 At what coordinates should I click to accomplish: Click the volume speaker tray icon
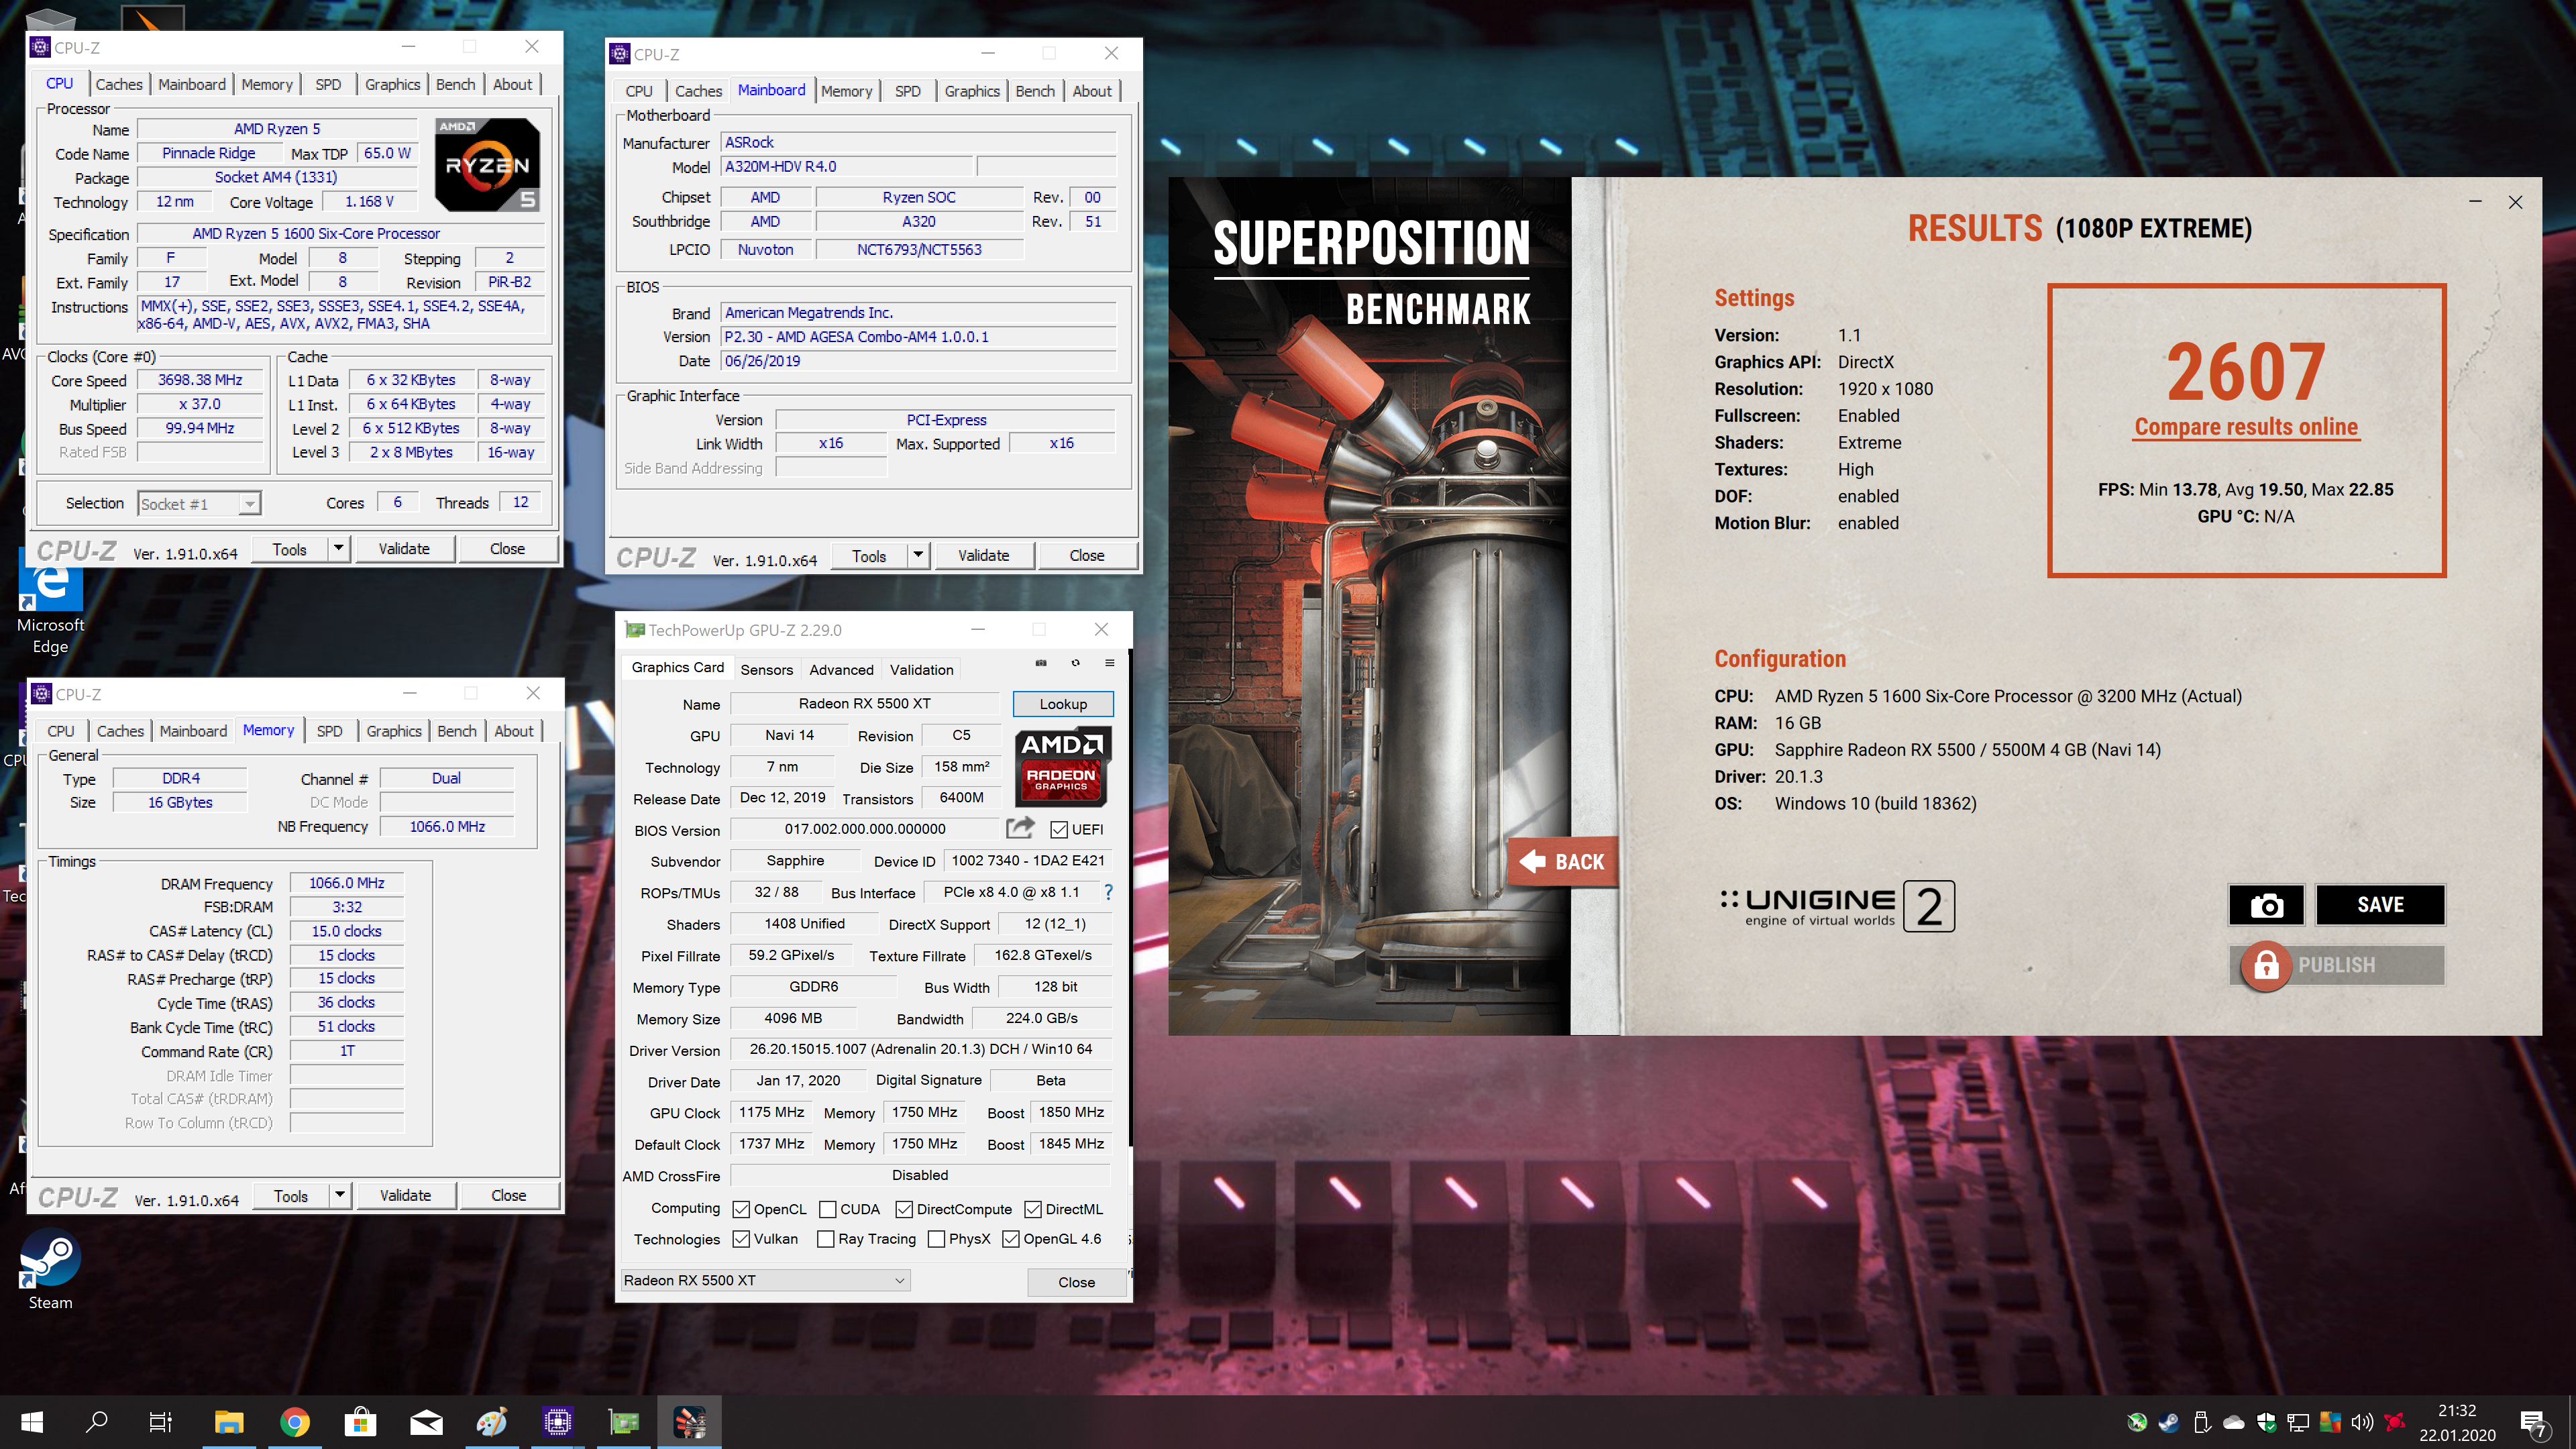pyautogui.click(x=2362, y=1421)
